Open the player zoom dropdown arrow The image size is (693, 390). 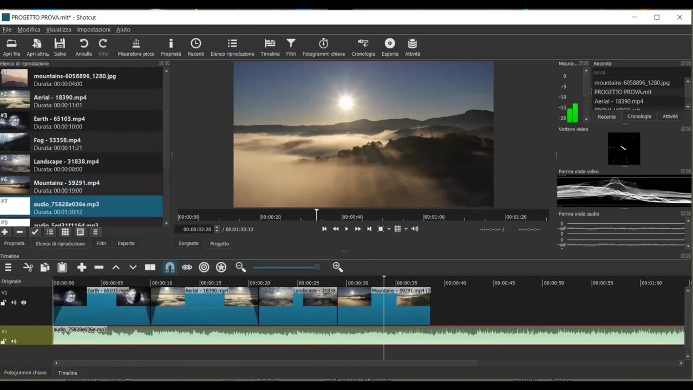(x=389, y=229)
